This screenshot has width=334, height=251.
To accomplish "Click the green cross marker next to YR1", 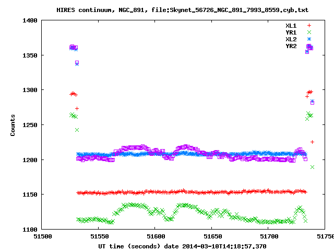I will (309, 32).
